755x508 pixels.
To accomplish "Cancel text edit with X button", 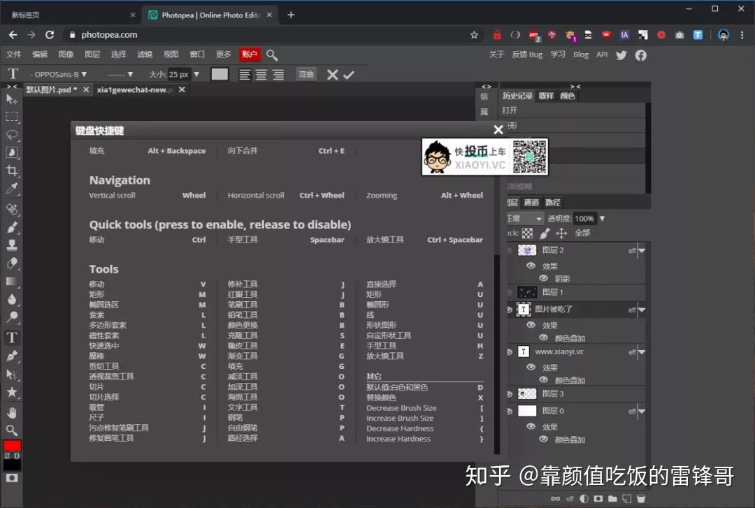I will click(332, 75).
